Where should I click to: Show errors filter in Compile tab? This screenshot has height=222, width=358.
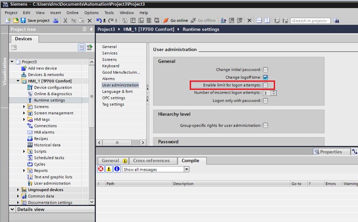coord(101,169)
